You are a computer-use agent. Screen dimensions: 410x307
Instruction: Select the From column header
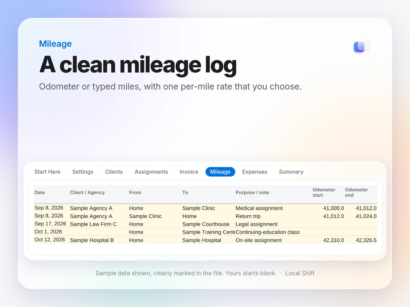coord(135,192)
